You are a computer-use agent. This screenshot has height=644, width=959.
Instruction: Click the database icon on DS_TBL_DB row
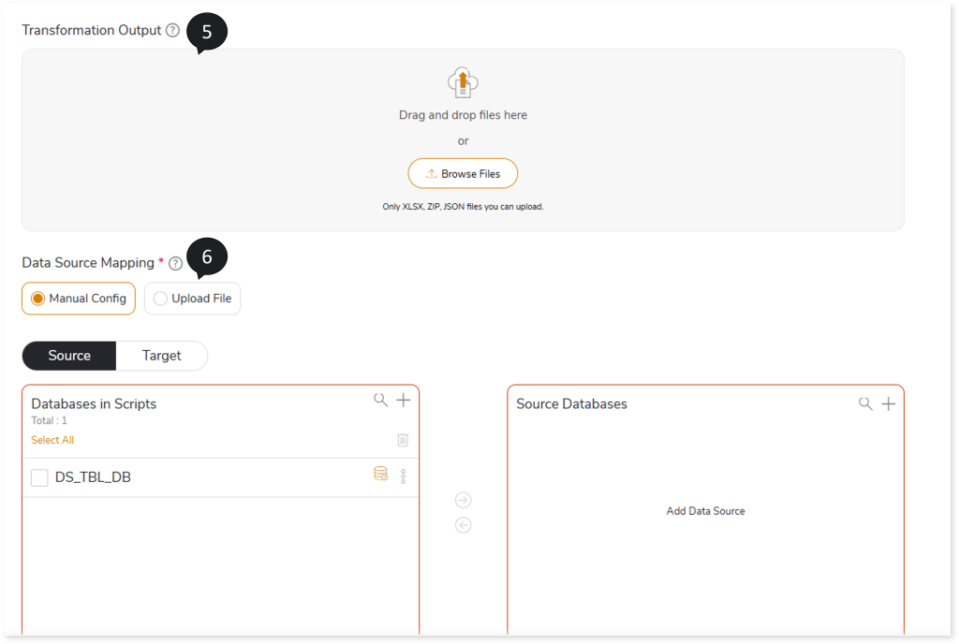click(x=380, y=475)
